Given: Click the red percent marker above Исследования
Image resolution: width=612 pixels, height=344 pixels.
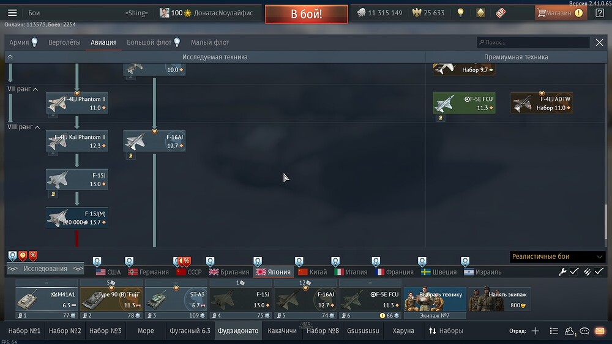Looking at the screenshot, I should tap(33, 256).
